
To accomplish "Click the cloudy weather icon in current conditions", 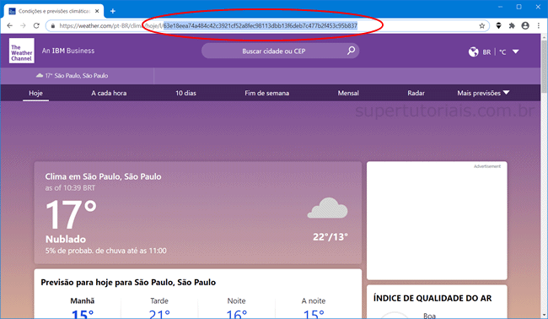I will 327,208.
